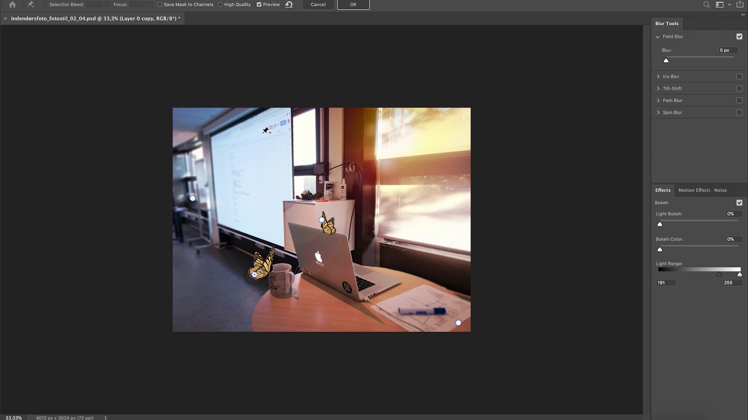
Task: Open the Focus dropdown arrow
Action: click(x=150, y=5)
